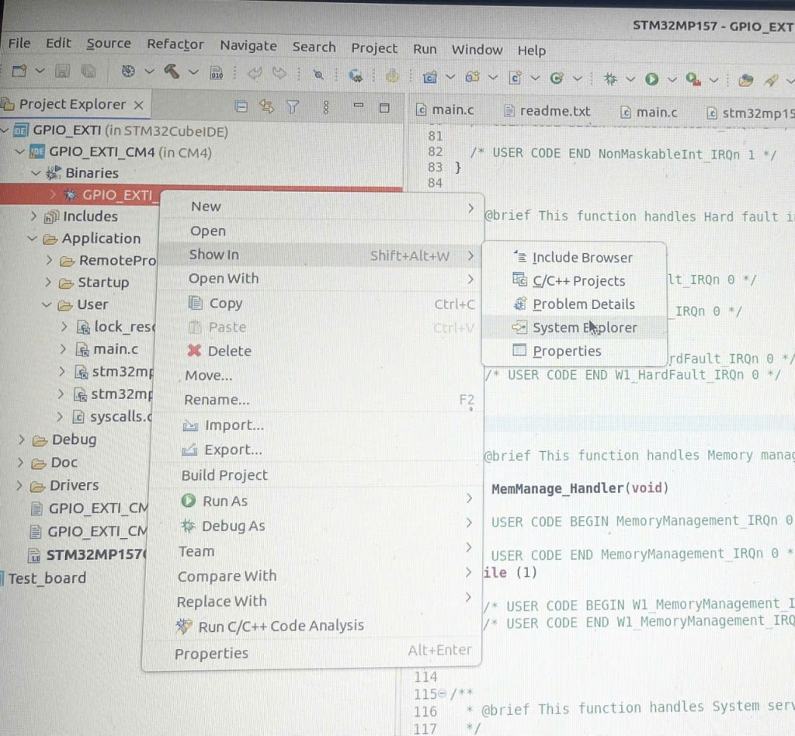The image size is (795, 736).
Task: Expand the Drivers folder
Action: 19,486
